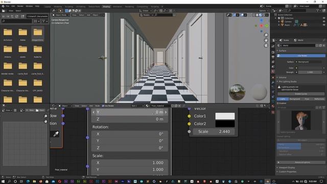This screenshot has width=327, height=184.
Task: Click the red X axis gizmo dot
Action: tap(262, 26)
